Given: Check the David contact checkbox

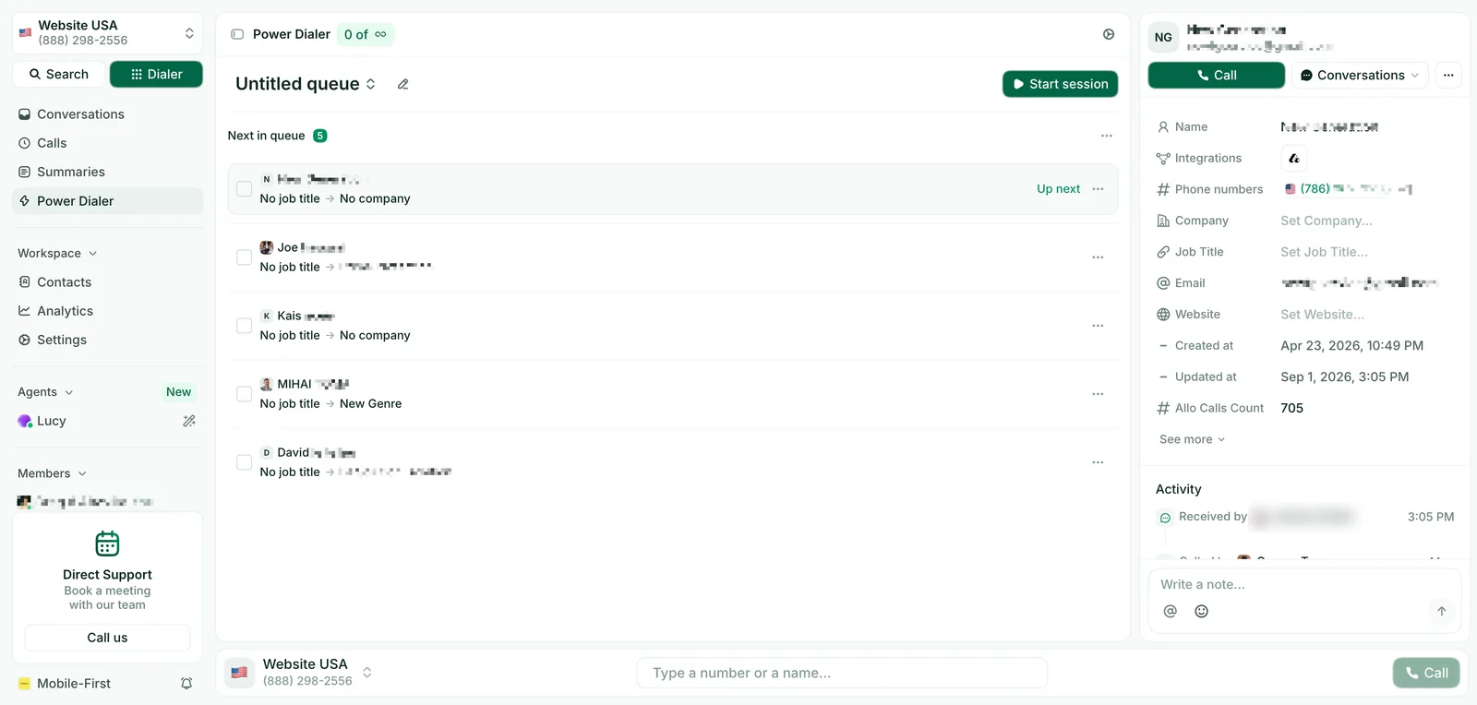Looking at the screenshot, I should [245, 462].
